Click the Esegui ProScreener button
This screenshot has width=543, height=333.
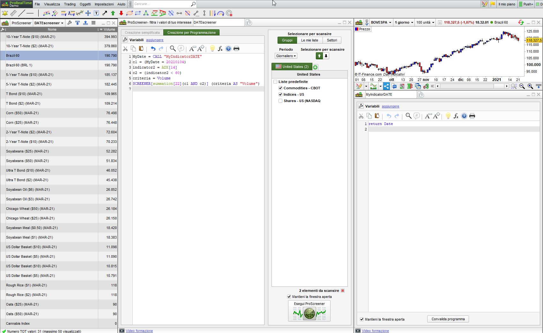[309, 311]
